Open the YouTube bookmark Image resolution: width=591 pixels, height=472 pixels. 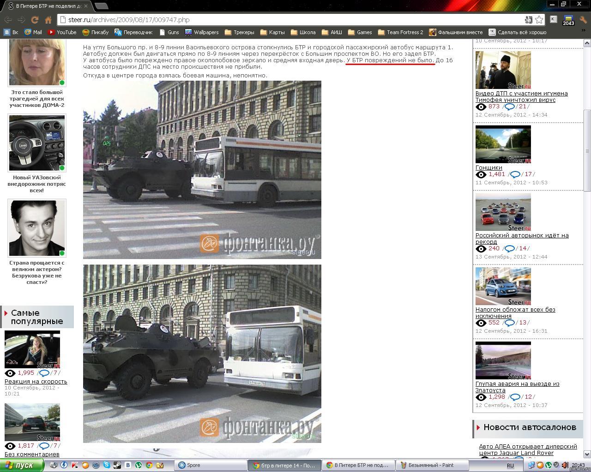coord(62,32)
